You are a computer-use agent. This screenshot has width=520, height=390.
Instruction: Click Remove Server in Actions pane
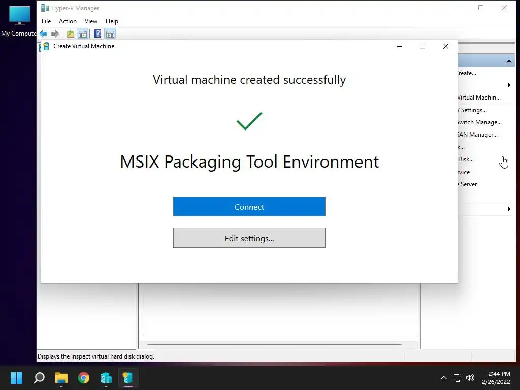467,184
